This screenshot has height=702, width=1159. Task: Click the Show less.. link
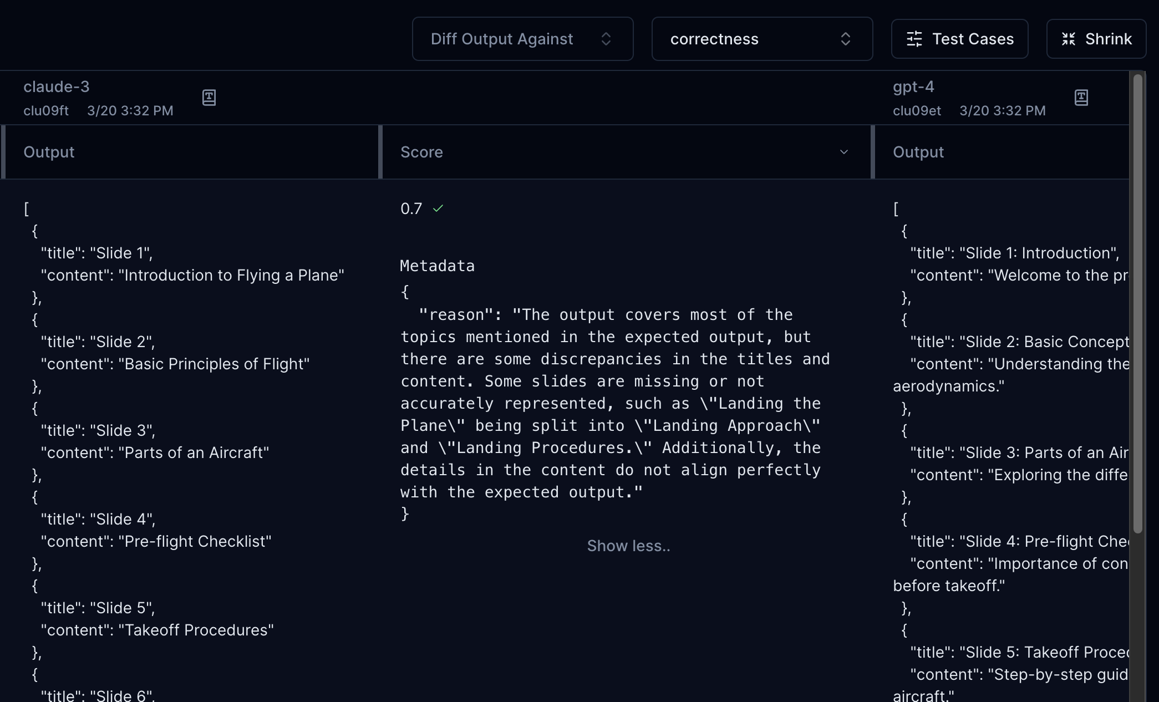pyautogui.click(x=628, y=546)
